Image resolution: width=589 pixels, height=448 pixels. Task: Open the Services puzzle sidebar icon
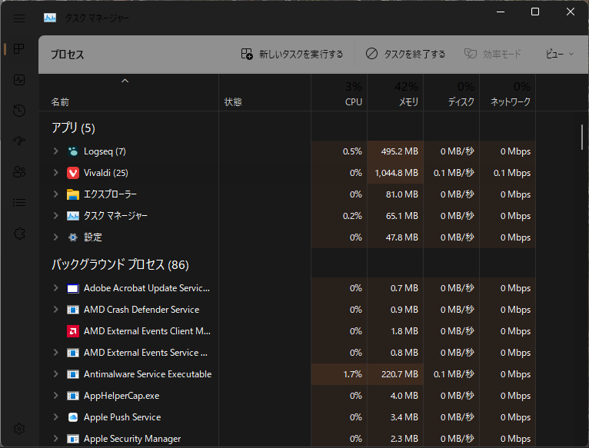tap(19, 234)
